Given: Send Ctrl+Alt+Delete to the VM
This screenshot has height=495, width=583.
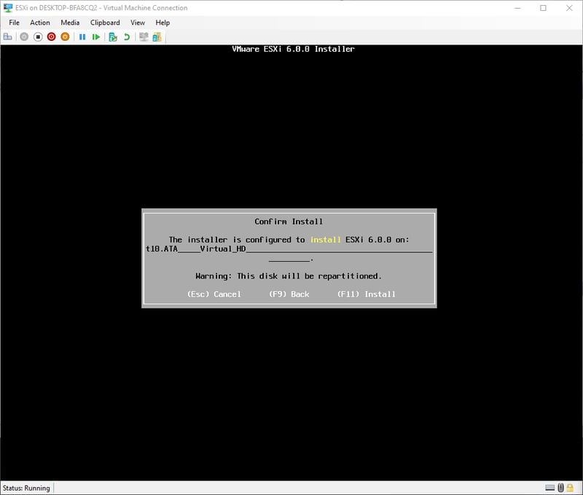Looking at the screenshot, I should 8,36.
